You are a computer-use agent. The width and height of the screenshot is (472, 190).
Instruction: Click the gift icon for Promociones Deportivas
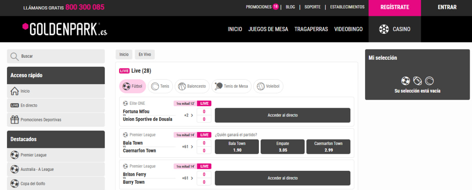15,120
